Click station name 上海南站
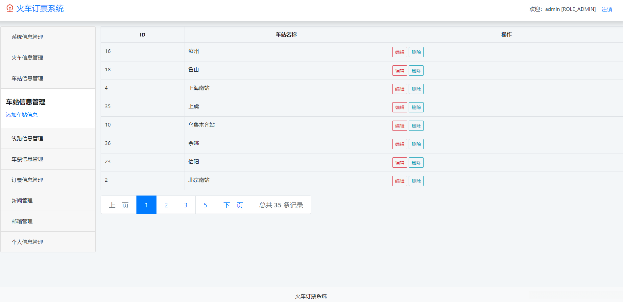 click(199, 88)
